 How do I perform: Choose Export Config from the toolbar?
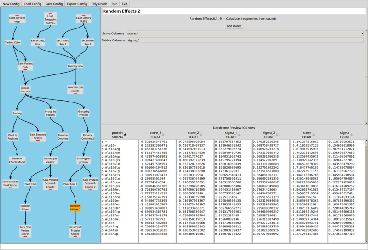pos(77,4)
